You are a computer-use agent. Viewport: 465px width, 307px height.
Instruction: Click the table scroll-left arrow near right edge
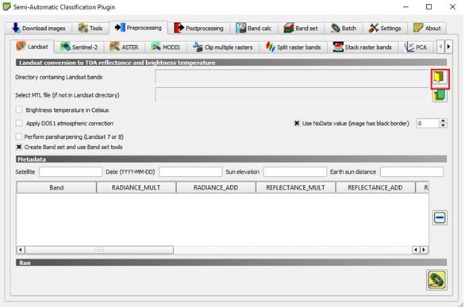coord(416,250)
